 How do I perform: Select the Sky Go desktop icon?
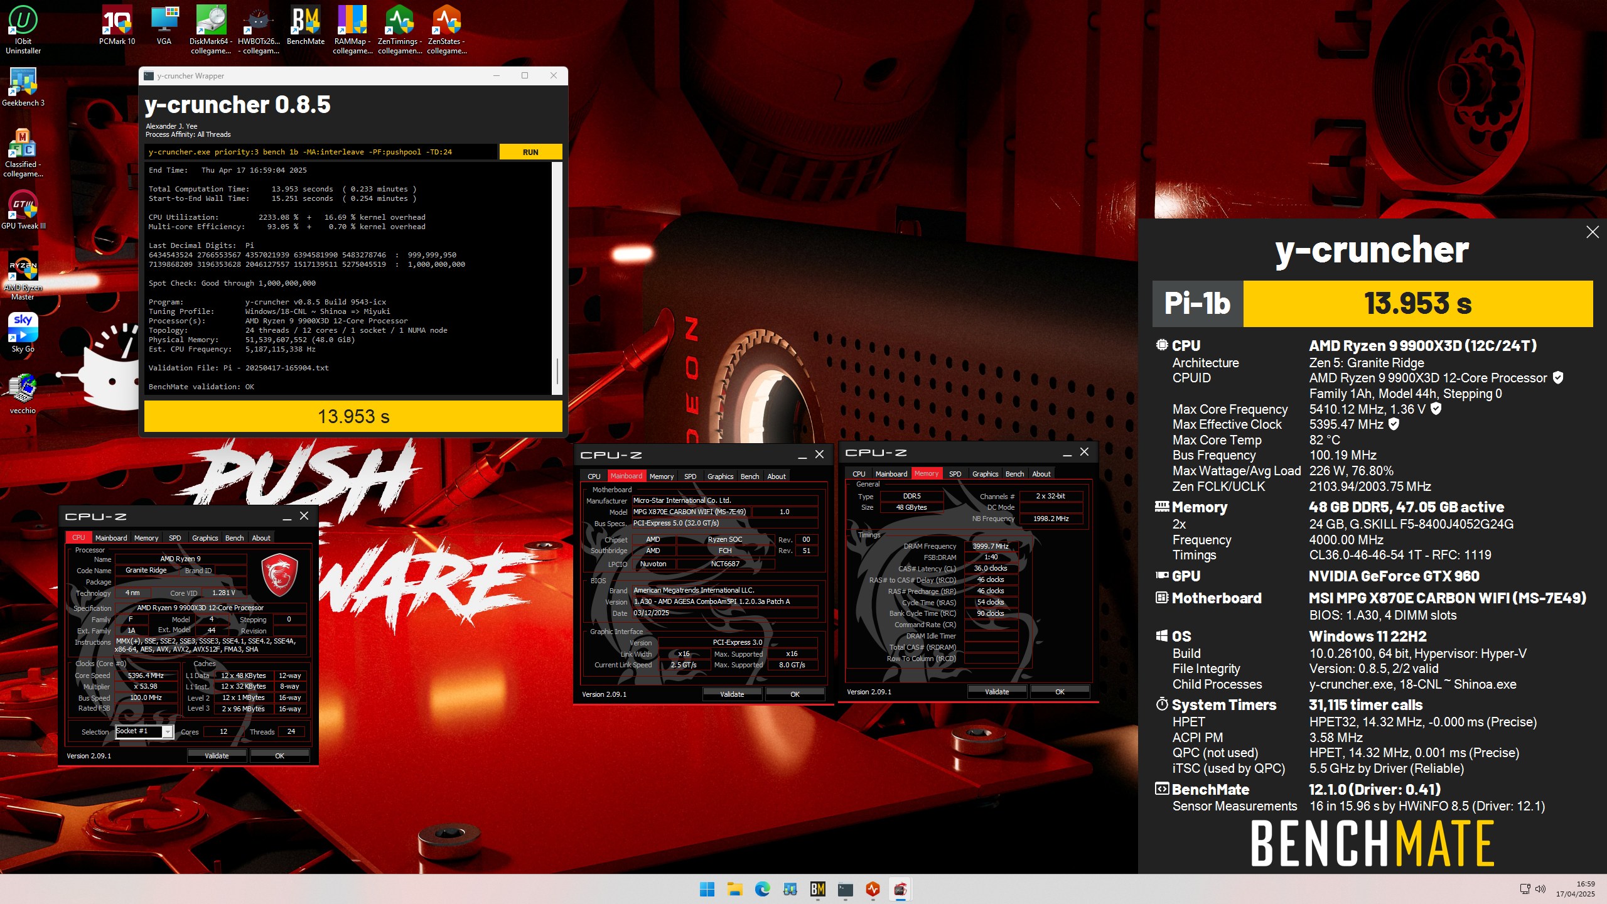coord(23,333)
